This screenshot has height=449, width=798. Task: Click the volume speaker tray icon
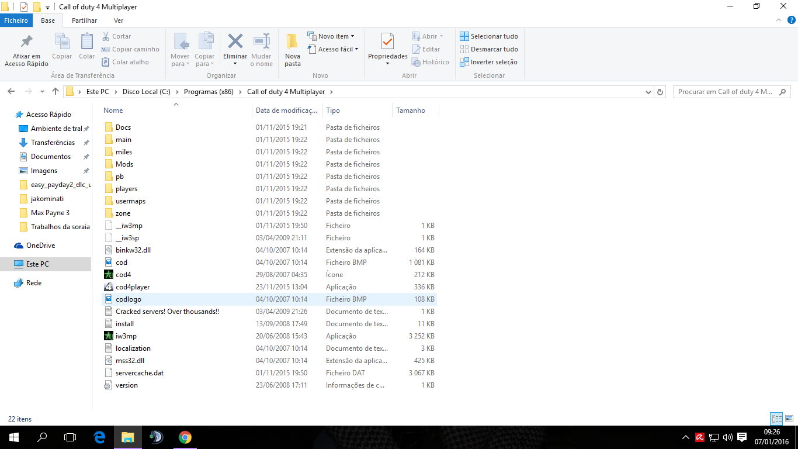[727, 437]
